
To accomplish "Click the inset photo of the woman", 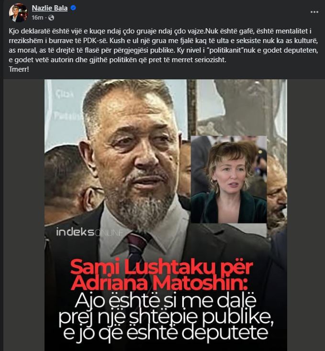I will tap(229, 179).
